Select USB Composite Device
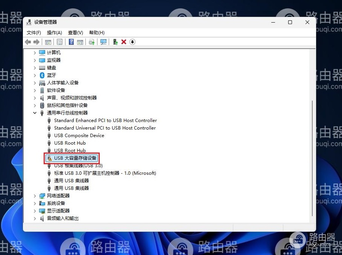This screenshot has width=342, height=255. tap(79, 136)
